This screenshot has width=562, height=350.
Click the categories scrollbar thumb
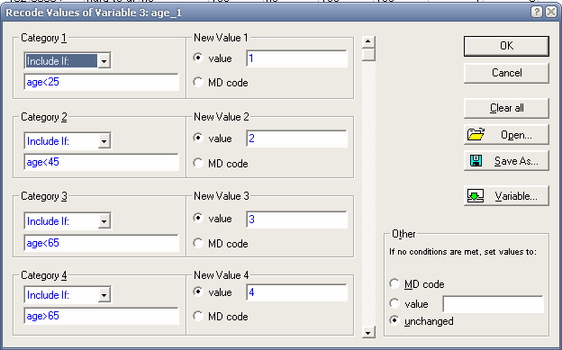[368, 55]
